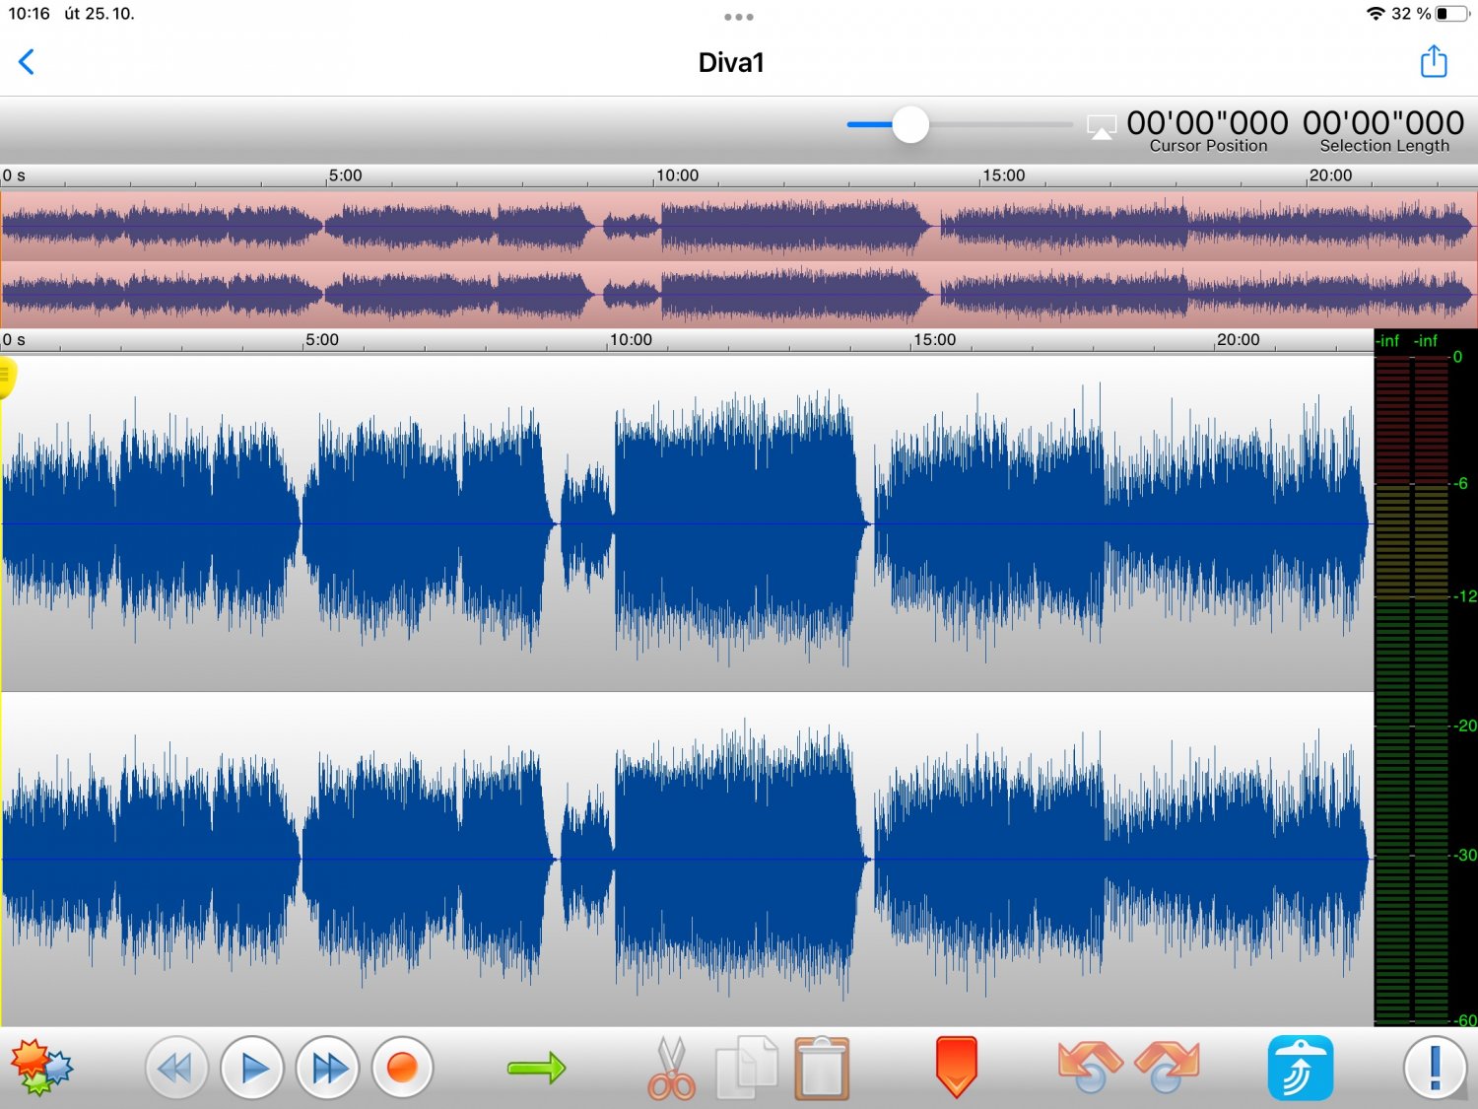
Task: Click the rewind button
Action: pos(176,1068)
